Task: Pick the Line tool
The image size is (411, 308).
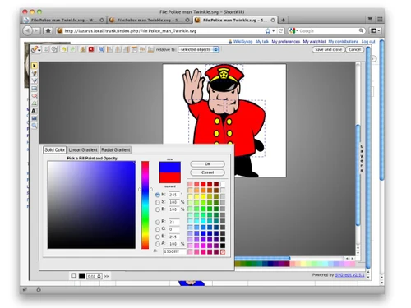Action: (35, 80)
